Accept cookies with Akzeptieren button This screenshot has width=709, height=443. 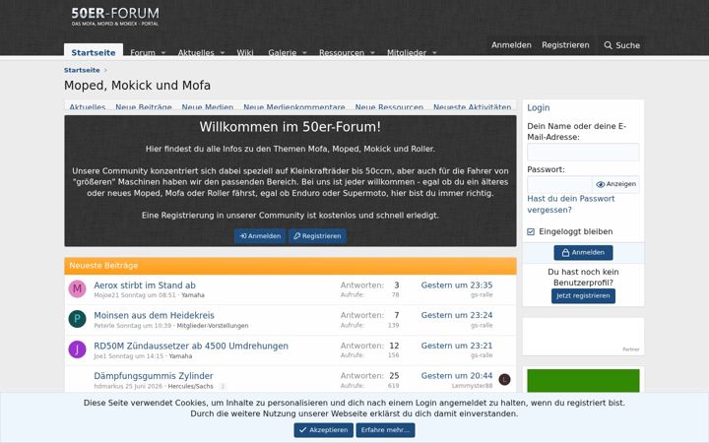coord(323,430)
